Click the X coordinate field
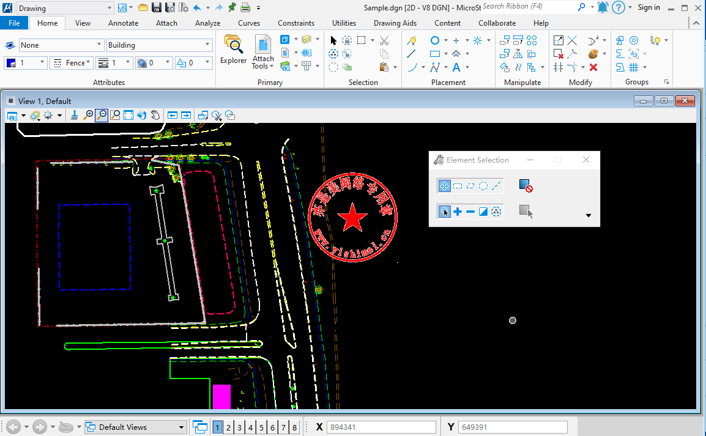The image size is (706, 436). tap(381, 427)
